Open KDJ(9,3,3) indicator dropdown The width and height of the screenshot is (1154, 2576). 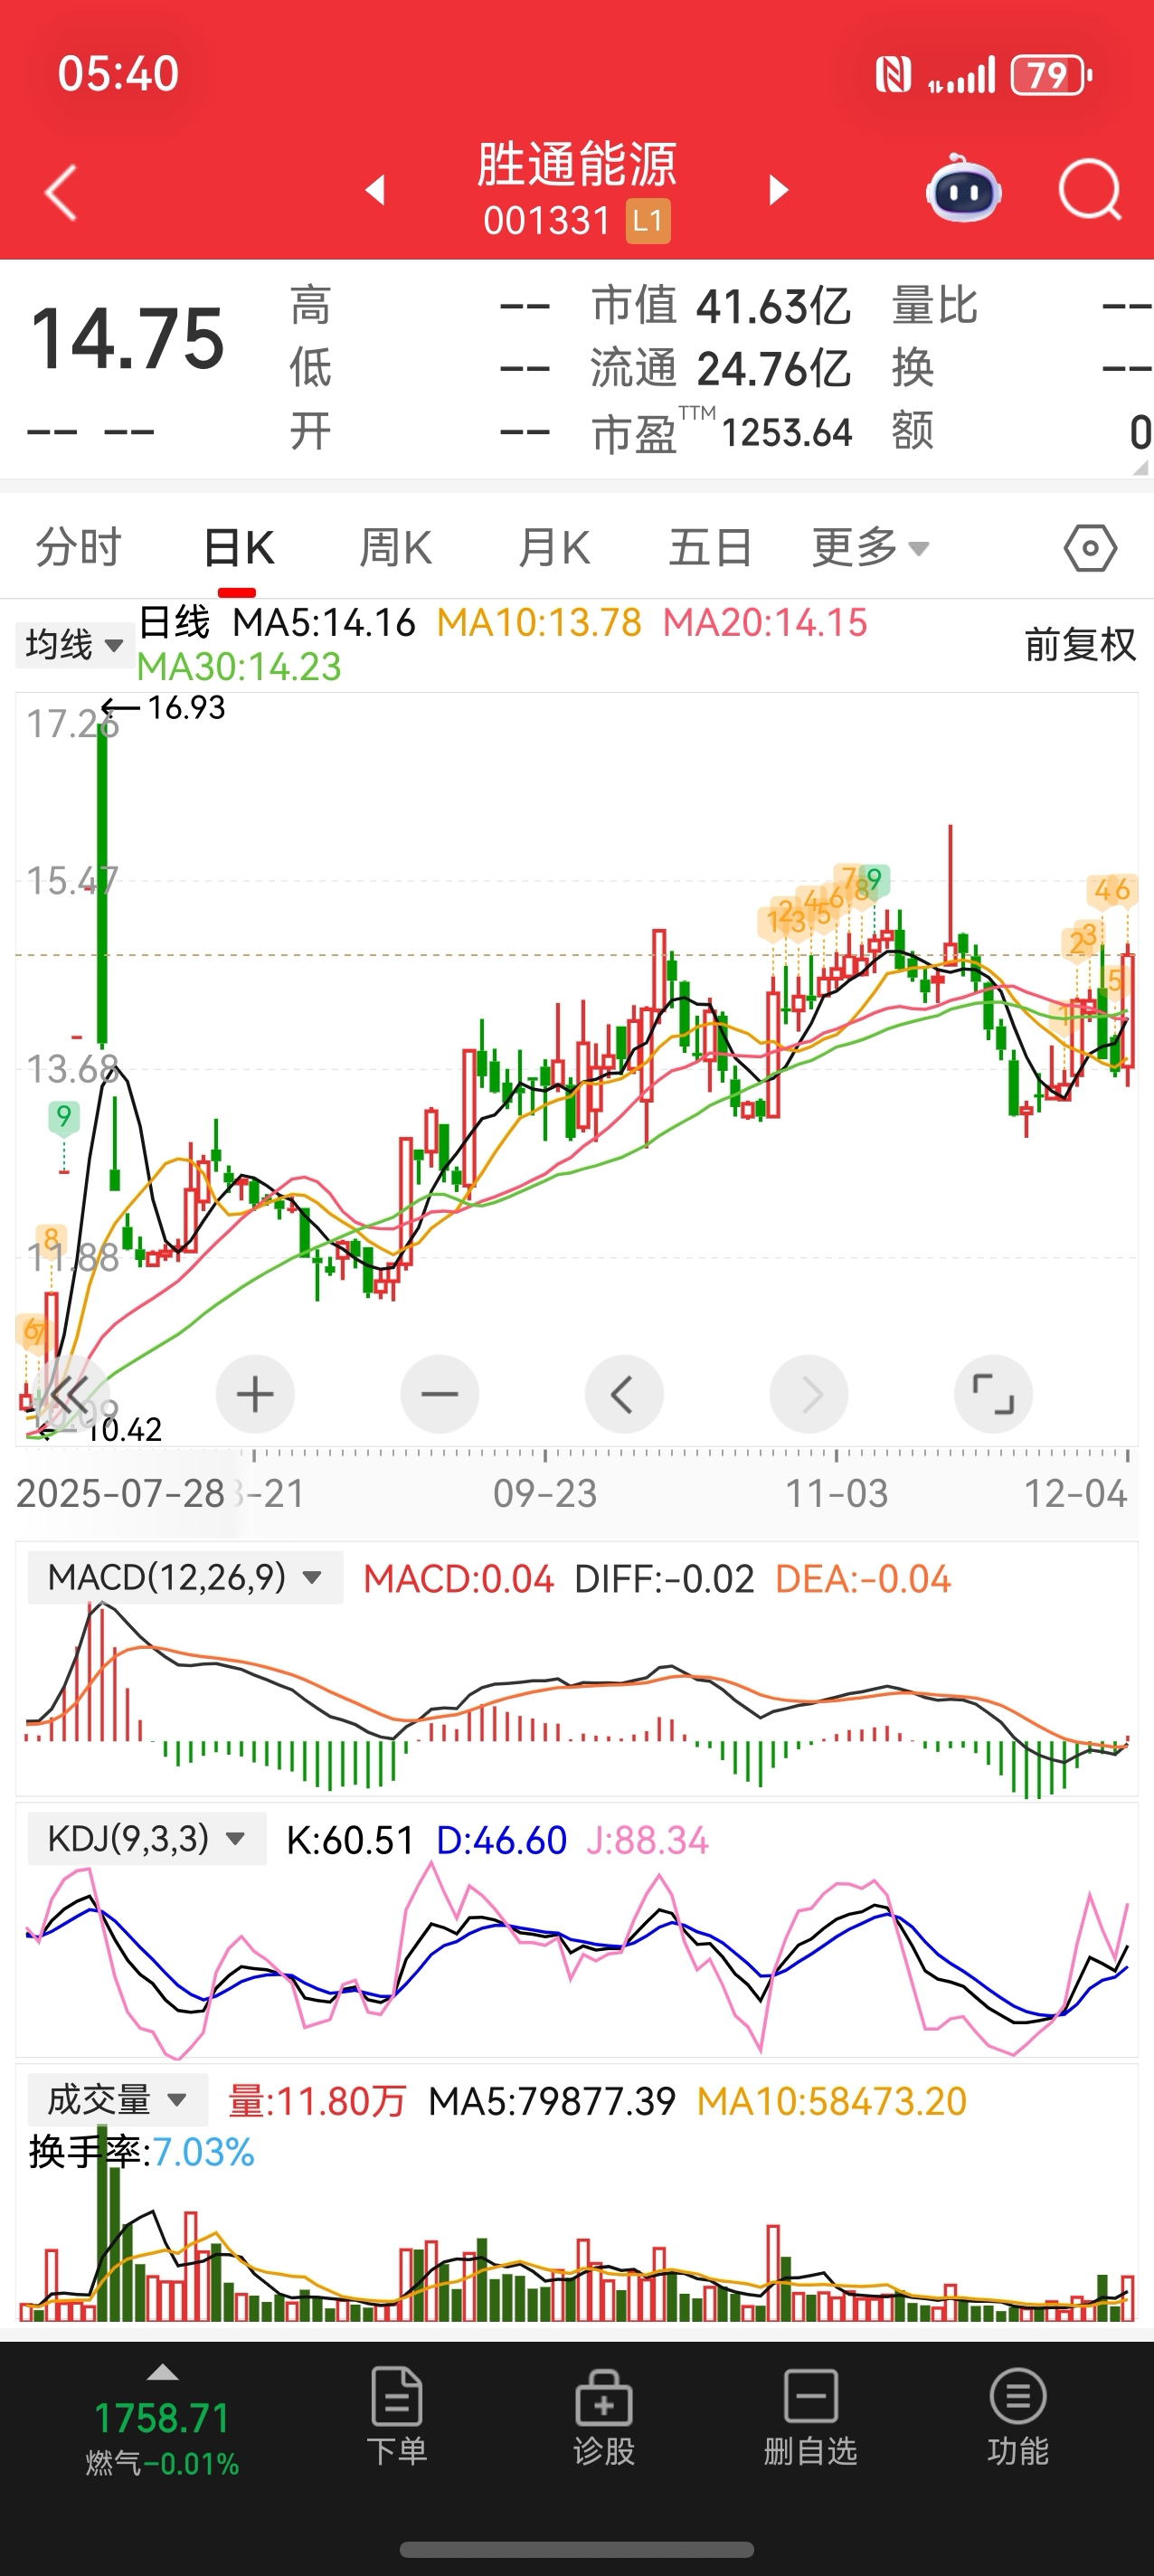147,1838
